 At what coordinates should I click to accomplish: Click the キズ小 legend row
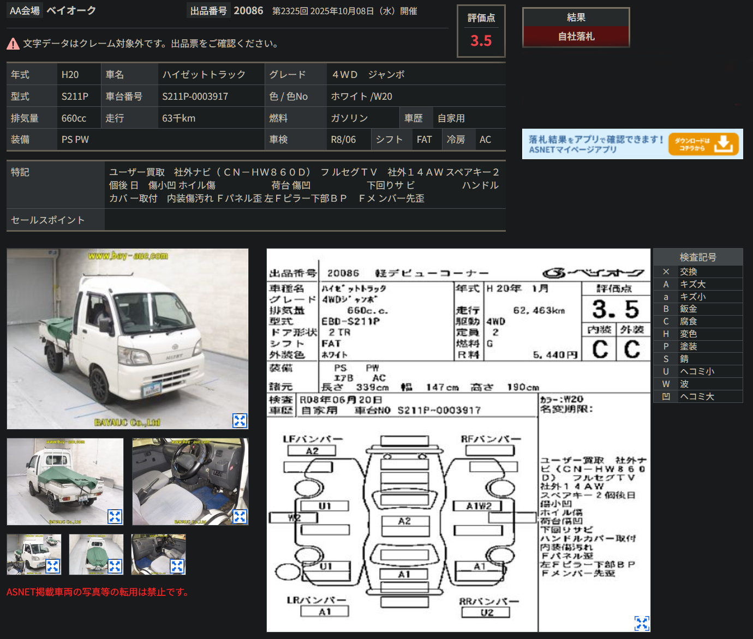[x=698, y=297]
